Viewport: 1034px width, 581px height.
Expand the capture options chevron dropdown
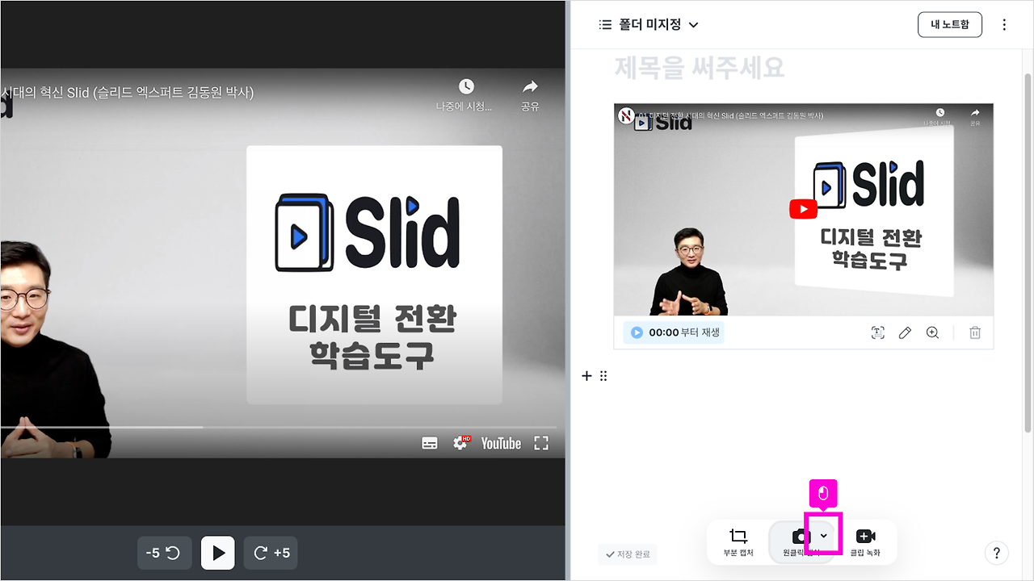823,535
